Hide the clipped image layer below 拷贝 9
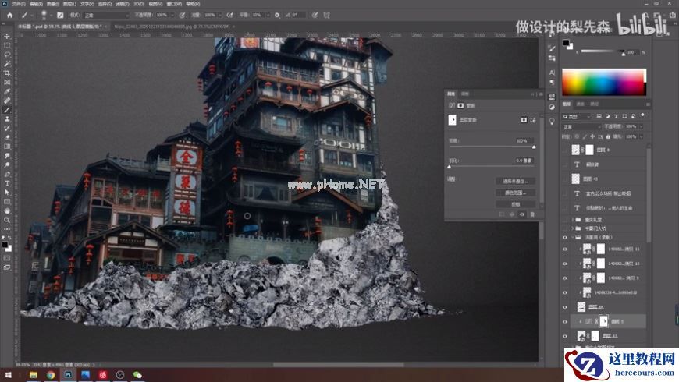Screen dimensions: 679x382 (565, 293)
